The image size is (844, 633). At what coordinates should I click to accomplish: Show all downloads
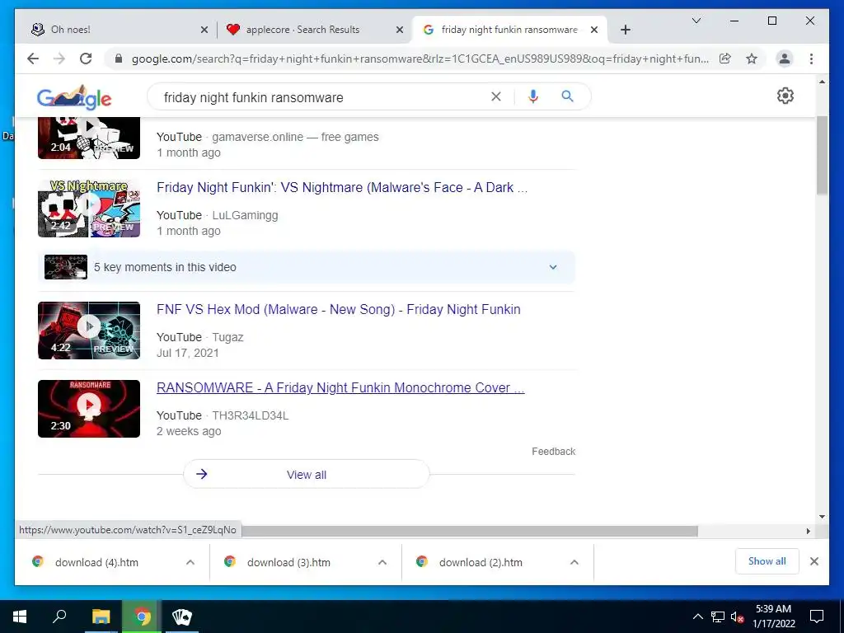point(767,561)
